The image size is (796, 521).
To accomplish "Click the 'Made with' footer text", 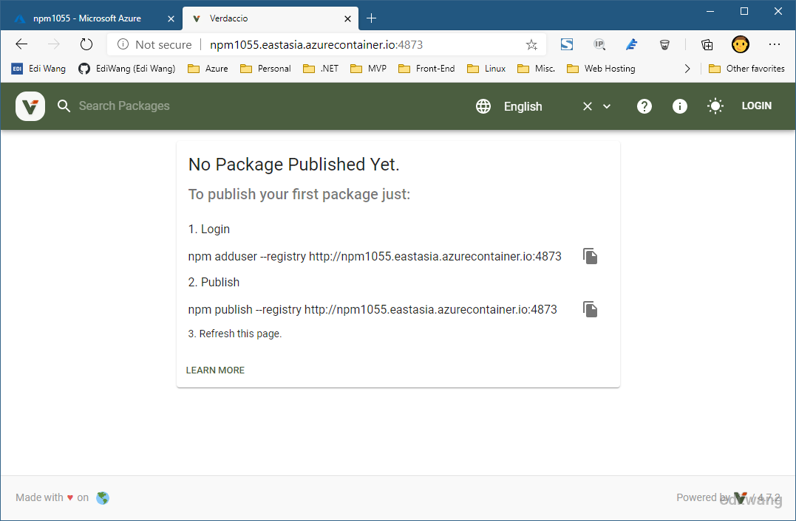I will (40, 497).
